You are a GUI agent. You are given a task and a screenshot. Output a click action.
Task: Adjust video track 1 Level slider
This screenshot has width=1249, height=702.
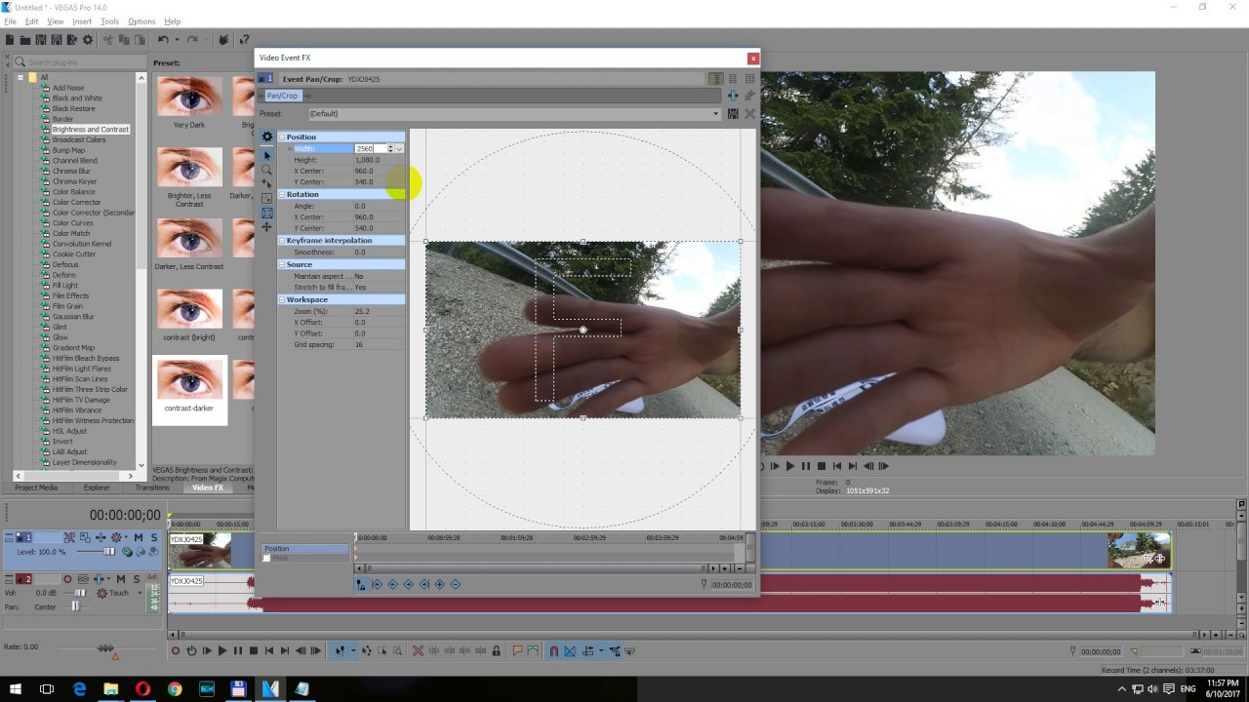109,552
